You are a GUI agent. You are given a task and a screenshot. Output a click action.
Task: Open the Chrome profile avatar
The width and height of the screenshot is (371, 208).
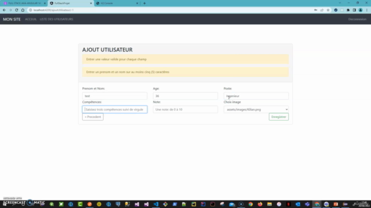(x=361, y=10)
